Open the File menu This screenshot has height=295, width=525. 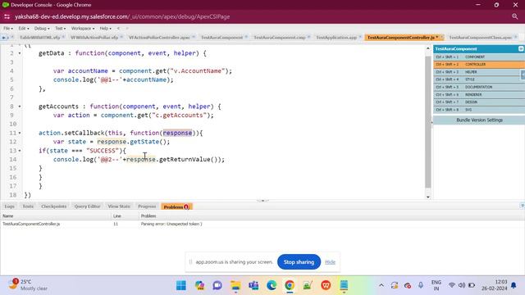(x=7, y=29)
